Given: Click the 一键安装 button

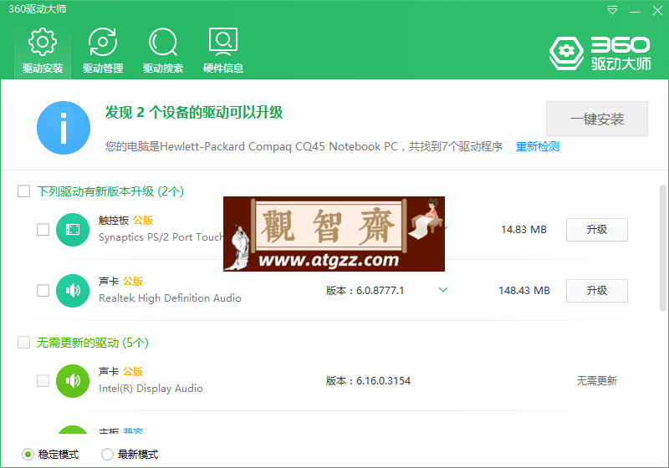Looking at the screenshot, I should tap(597, 119).
